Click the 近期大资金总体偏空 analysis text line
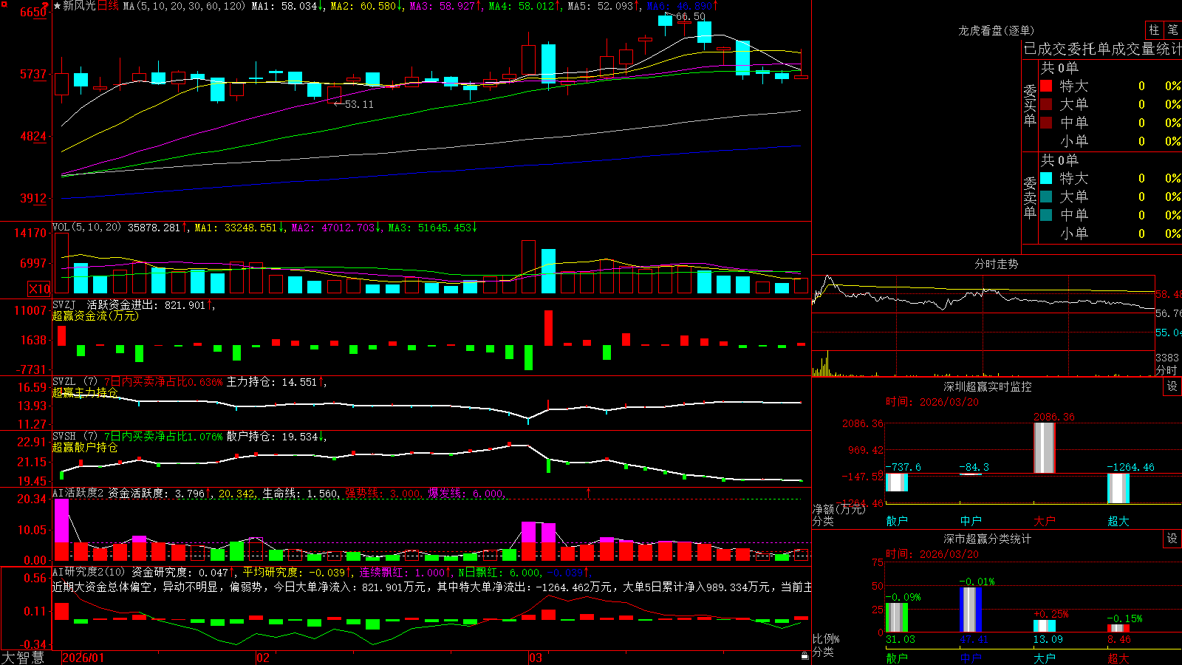 tap(432, 587)
